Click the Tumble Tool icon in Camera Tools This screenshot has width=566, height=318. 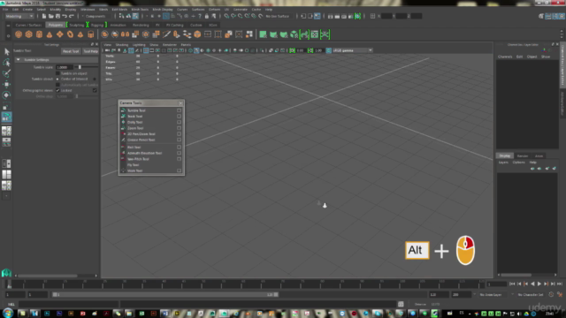click(x=123, y=110)
